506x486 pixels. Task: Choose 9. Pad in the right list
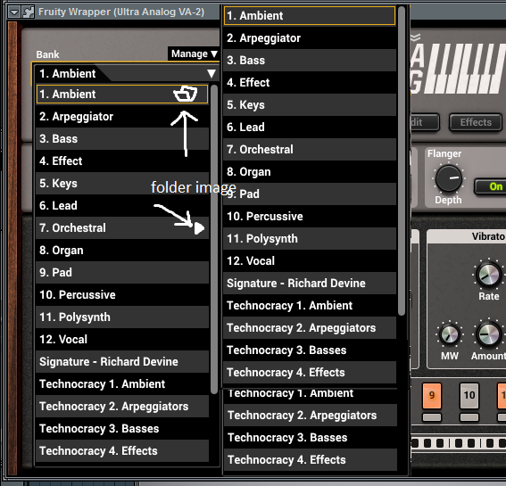tap(310, 194)
